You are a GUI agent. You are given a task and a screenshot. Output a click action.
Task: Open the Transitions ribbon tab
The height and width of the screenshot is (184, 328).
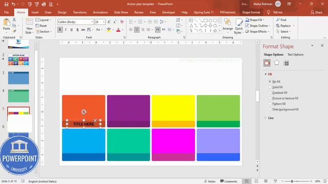(80, 12)
